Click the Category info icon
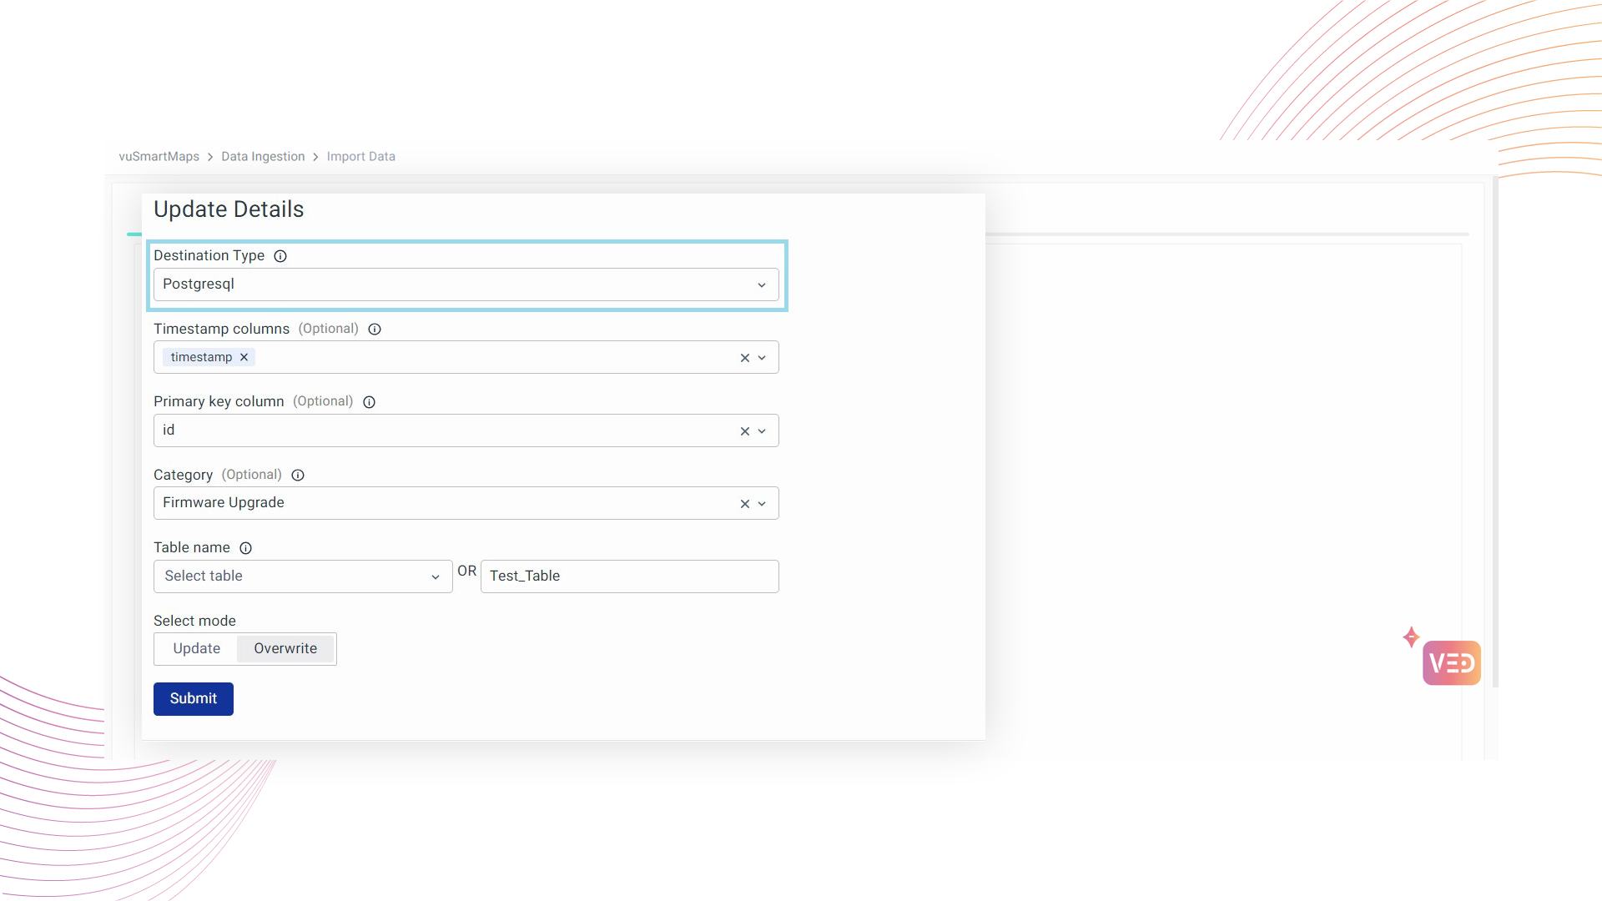The image size is (1602, 901). [298, 476]
